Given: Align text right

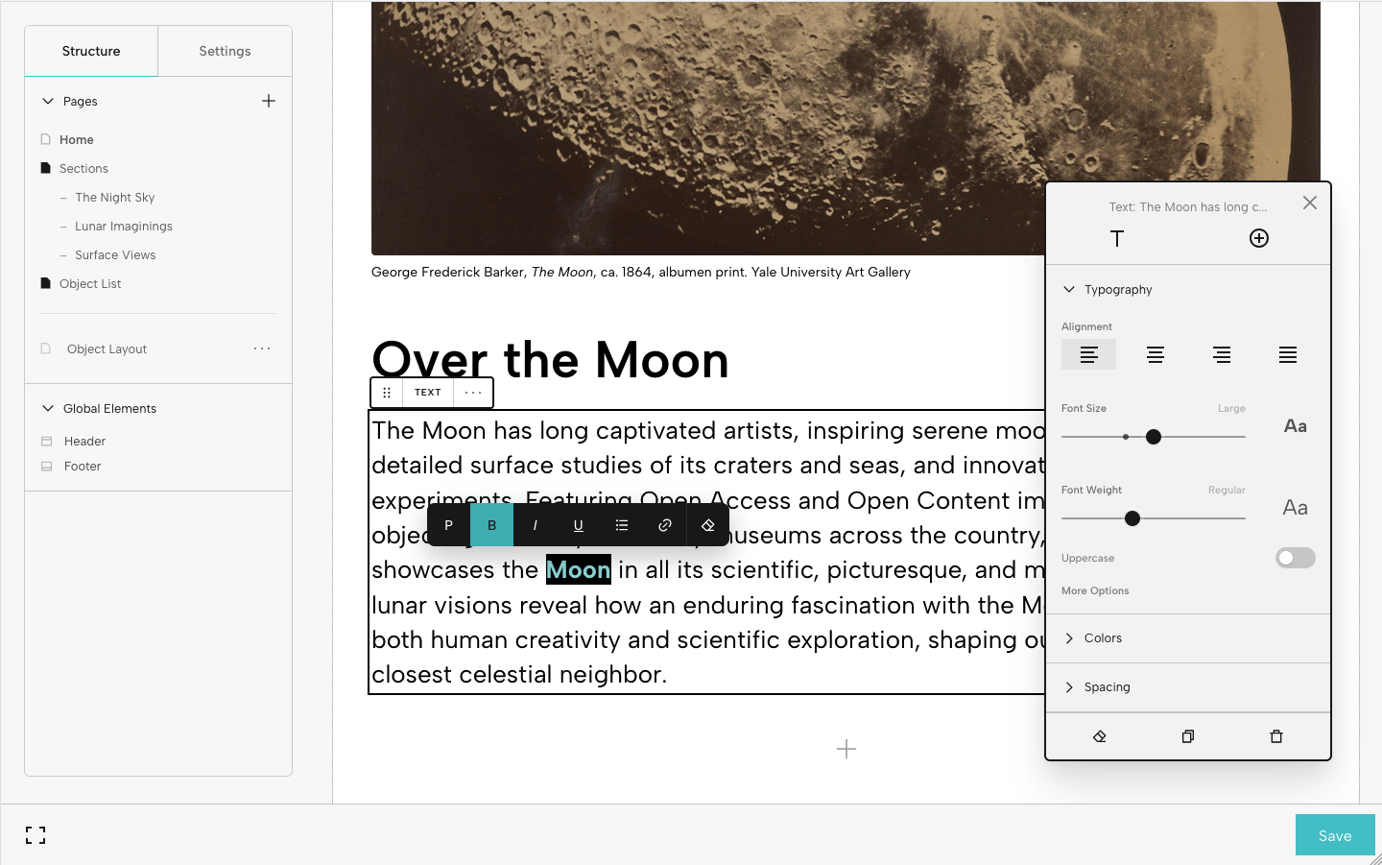Looking at the screenshot, I should (1222, 354).
